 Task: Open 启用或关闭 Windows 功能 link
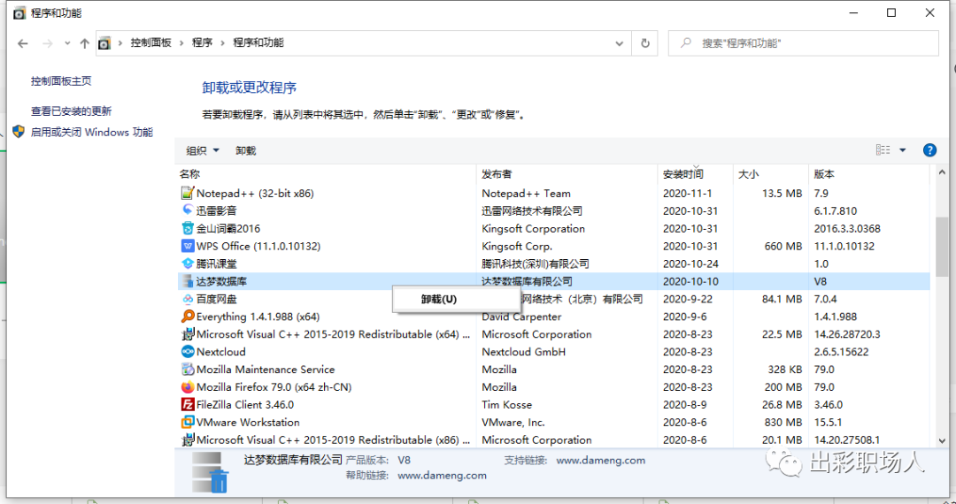pyautogui.click(x=92, y=132)
